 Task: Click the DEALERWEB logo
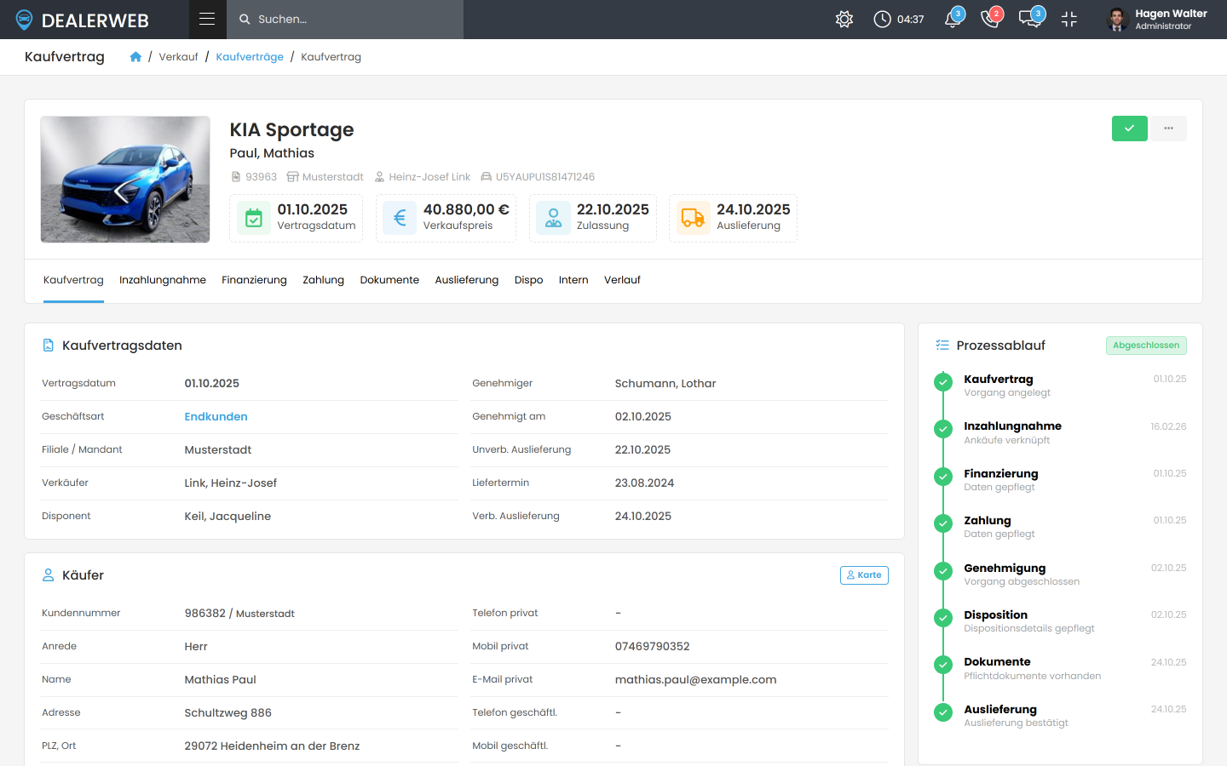[82, 20]
